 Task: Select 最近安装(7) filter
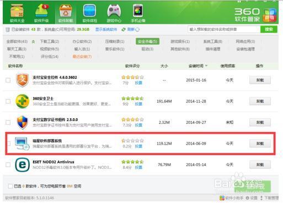(x=82, y=57)
